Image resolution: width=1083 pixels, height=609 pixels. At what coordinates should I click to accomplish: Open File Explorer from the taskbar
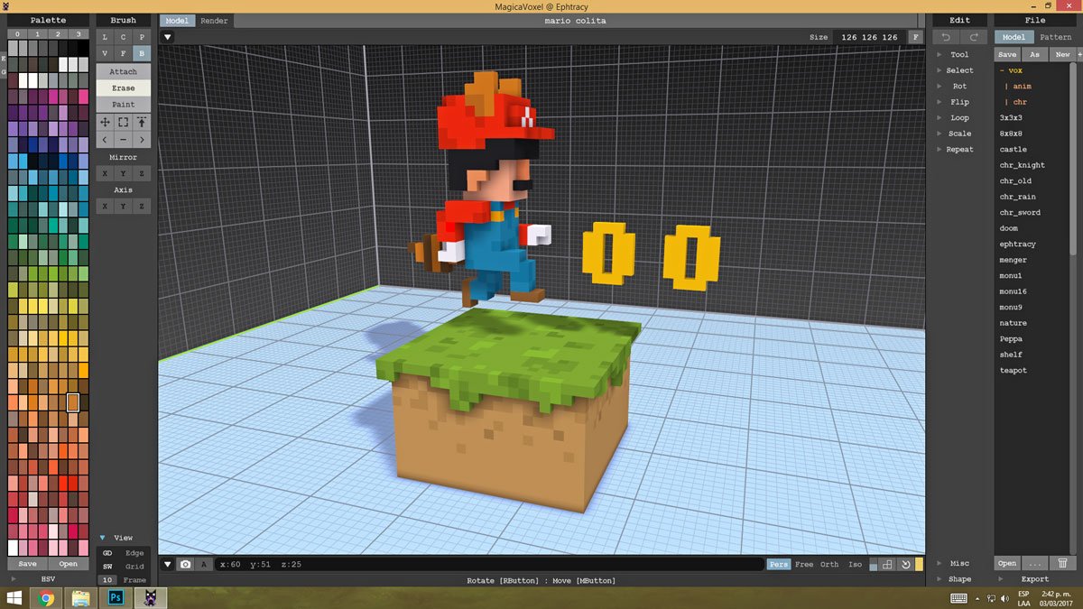pos(81,597)
